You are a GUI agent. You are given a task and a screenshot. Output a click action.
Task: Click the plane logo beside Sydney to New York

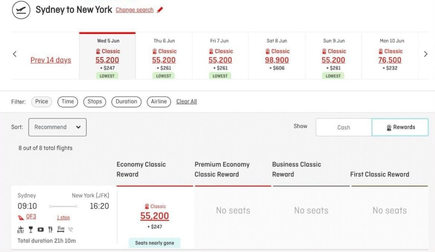[21, 10]
